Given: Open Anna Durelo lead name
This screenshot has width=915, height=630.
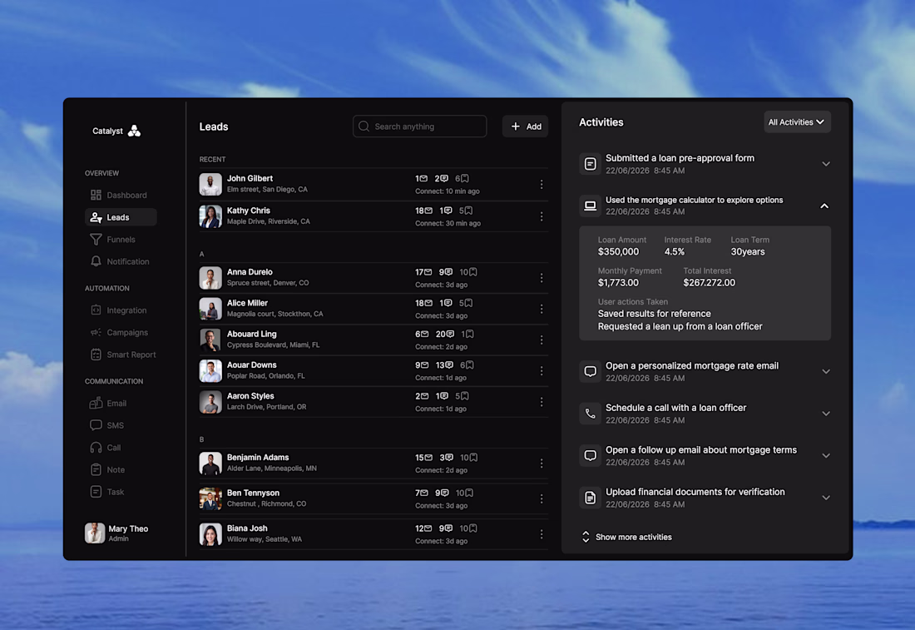Looking at the screenshot, I should pos(250,271).
